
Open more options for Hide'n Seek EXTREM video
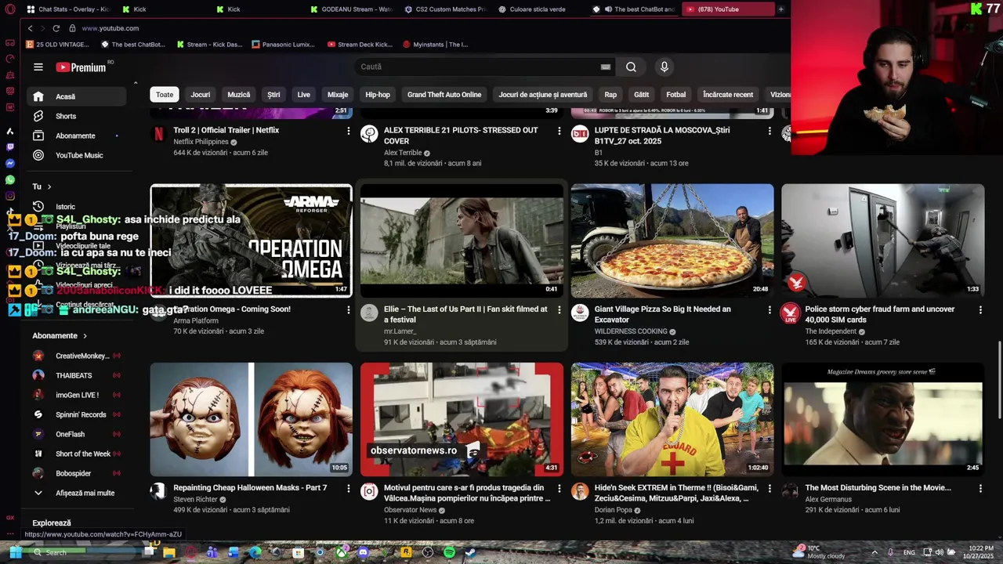(769, 489)
